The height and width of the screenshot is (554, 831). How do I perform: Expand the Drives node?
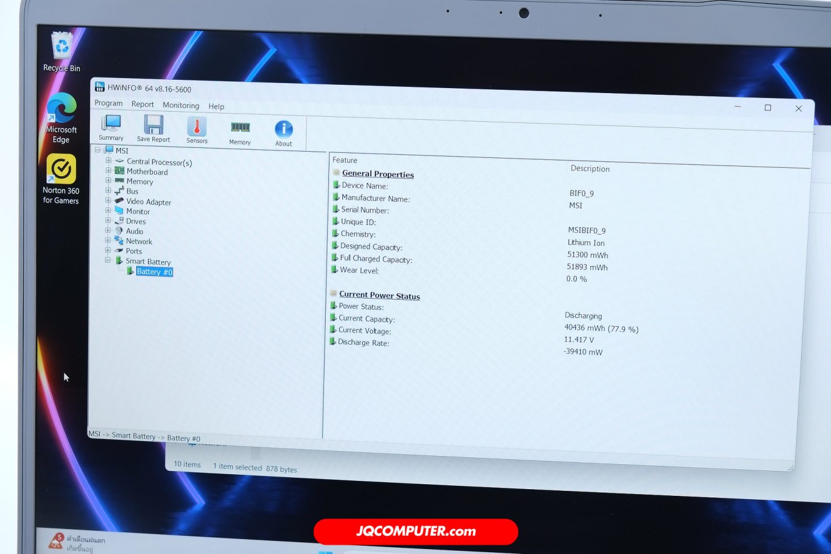click(108, 220)
